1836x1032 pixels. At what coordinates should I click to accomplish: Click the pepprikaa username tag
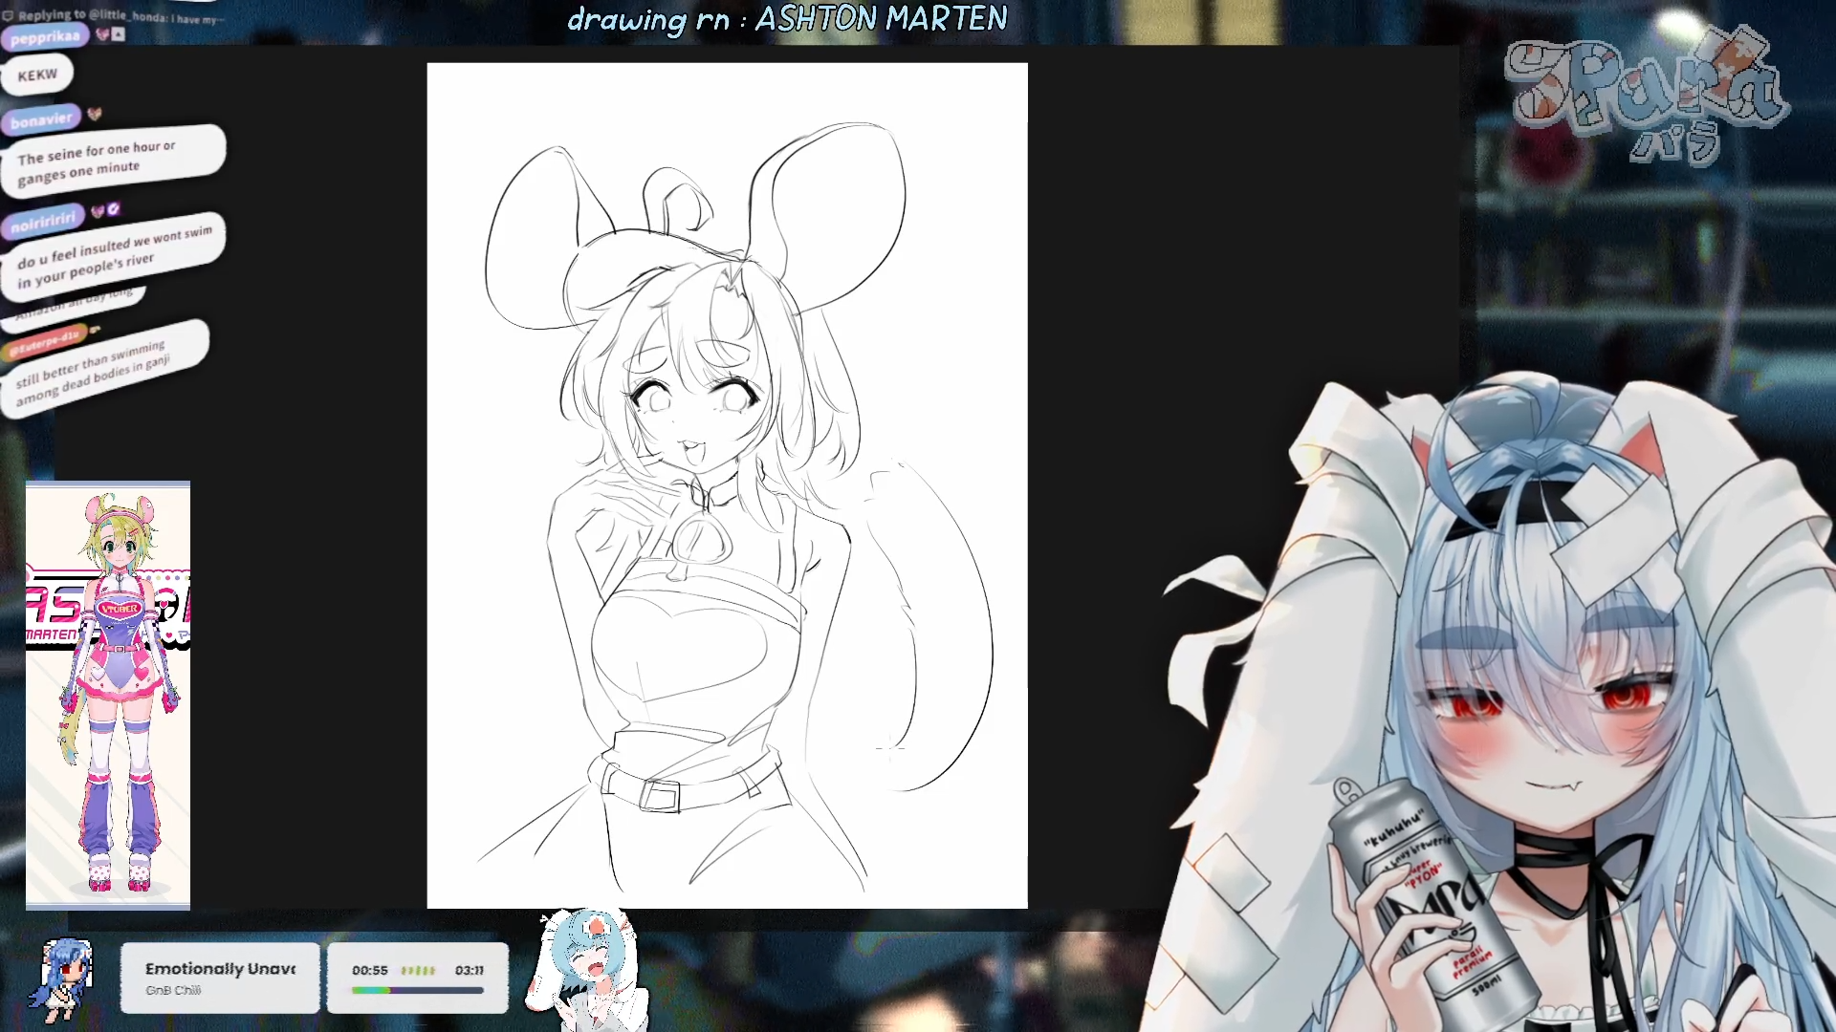[x=45, y=37]
